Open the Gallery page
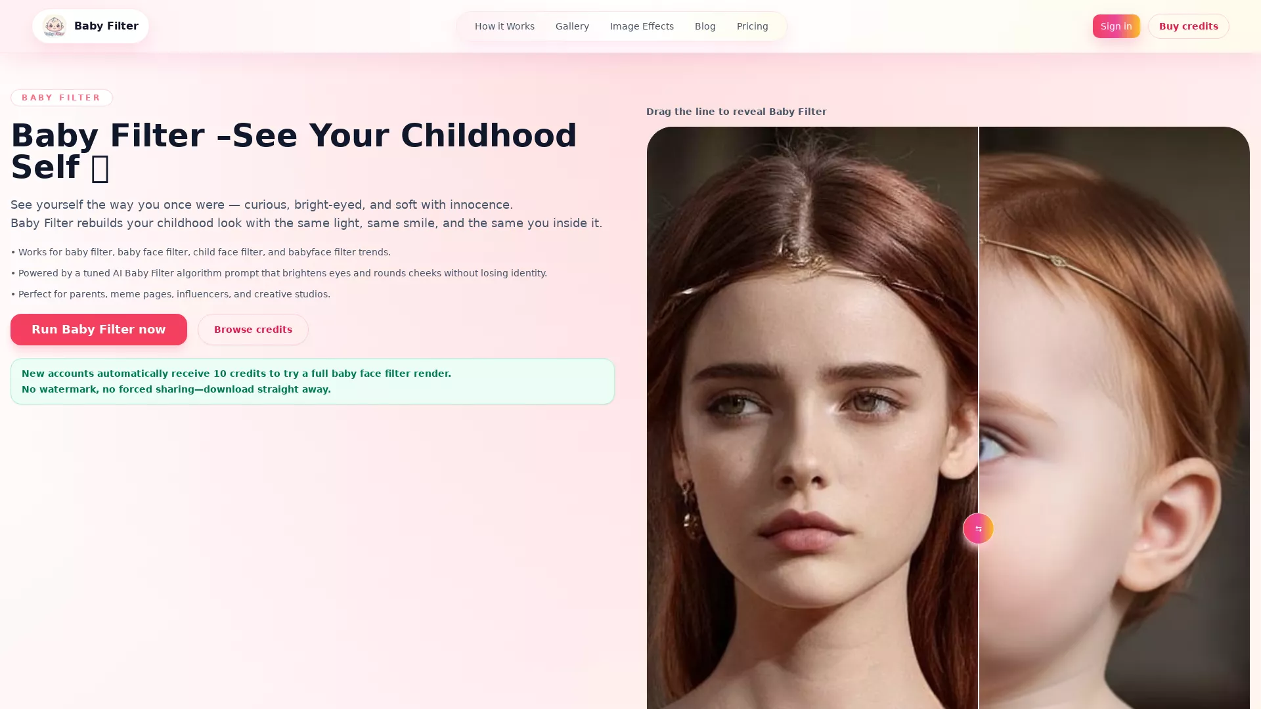The height and width of the screenshot is (709, 1261). (572, 26)
